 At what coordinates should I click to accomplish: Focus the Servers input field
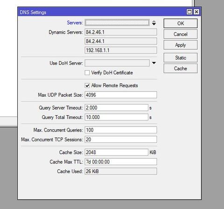[x=117, y=23]
